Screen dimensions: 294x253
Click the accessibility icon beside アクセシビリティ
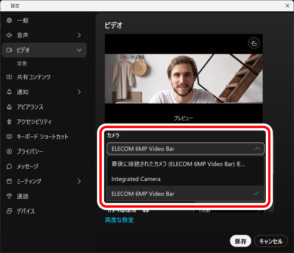click(9, 122)
